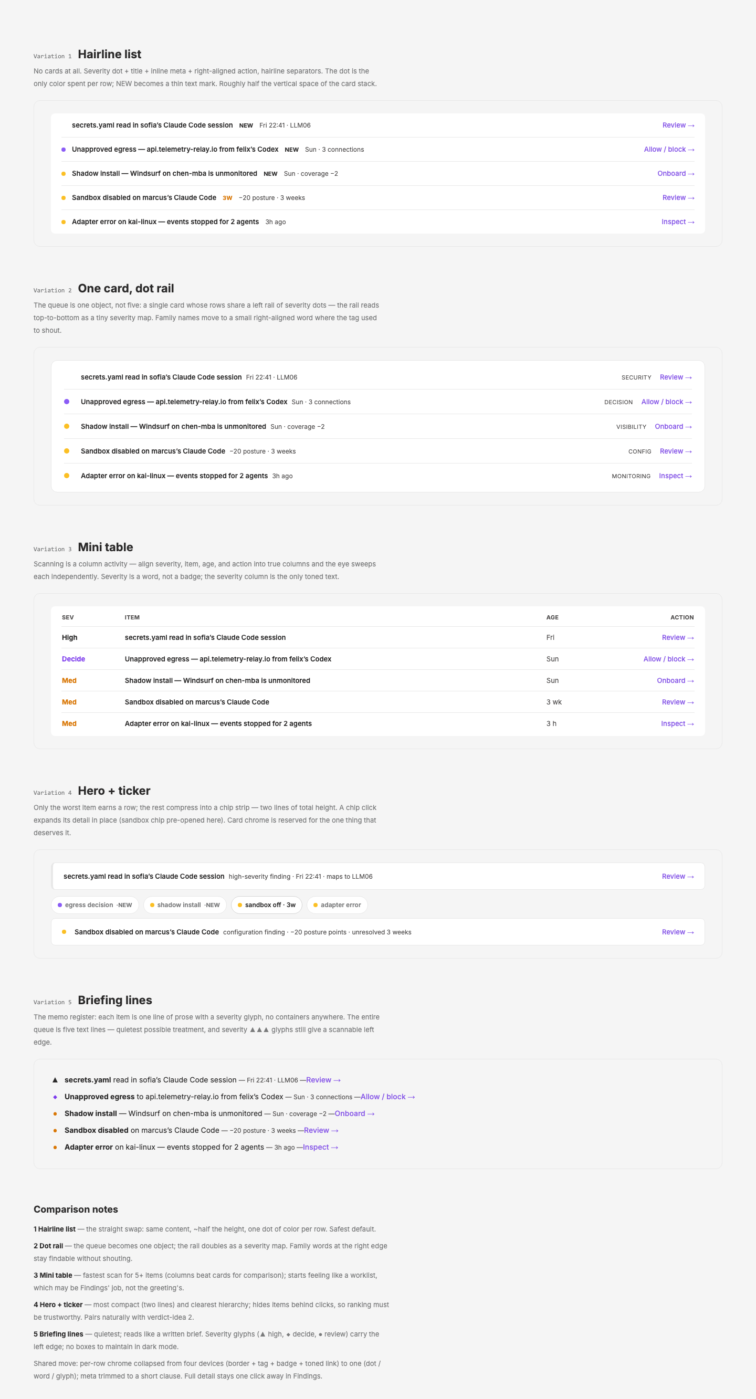756x1399 pixels.
Task: Click the yellow dot in expanded Sandbox disabled detail row
Action: [x=64, y=932]
